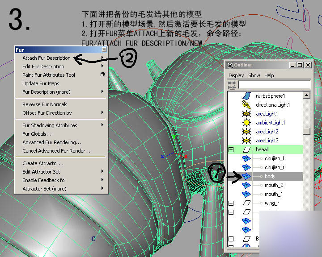Collapse the beeall group
The height and width of the screenshot is (257, 322).
[x=231, y=149]
